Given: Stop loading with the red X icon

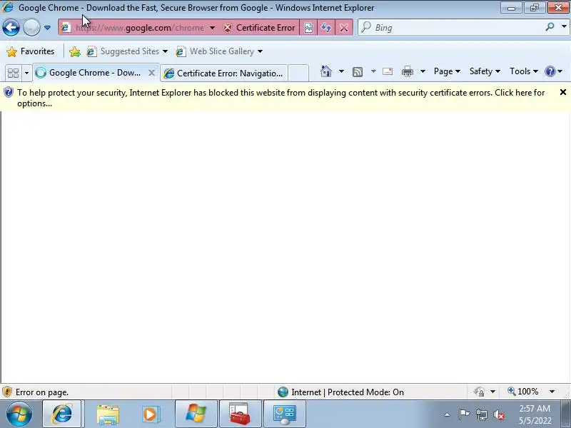Looking at the screenshot, I should (x=344, y=28).
